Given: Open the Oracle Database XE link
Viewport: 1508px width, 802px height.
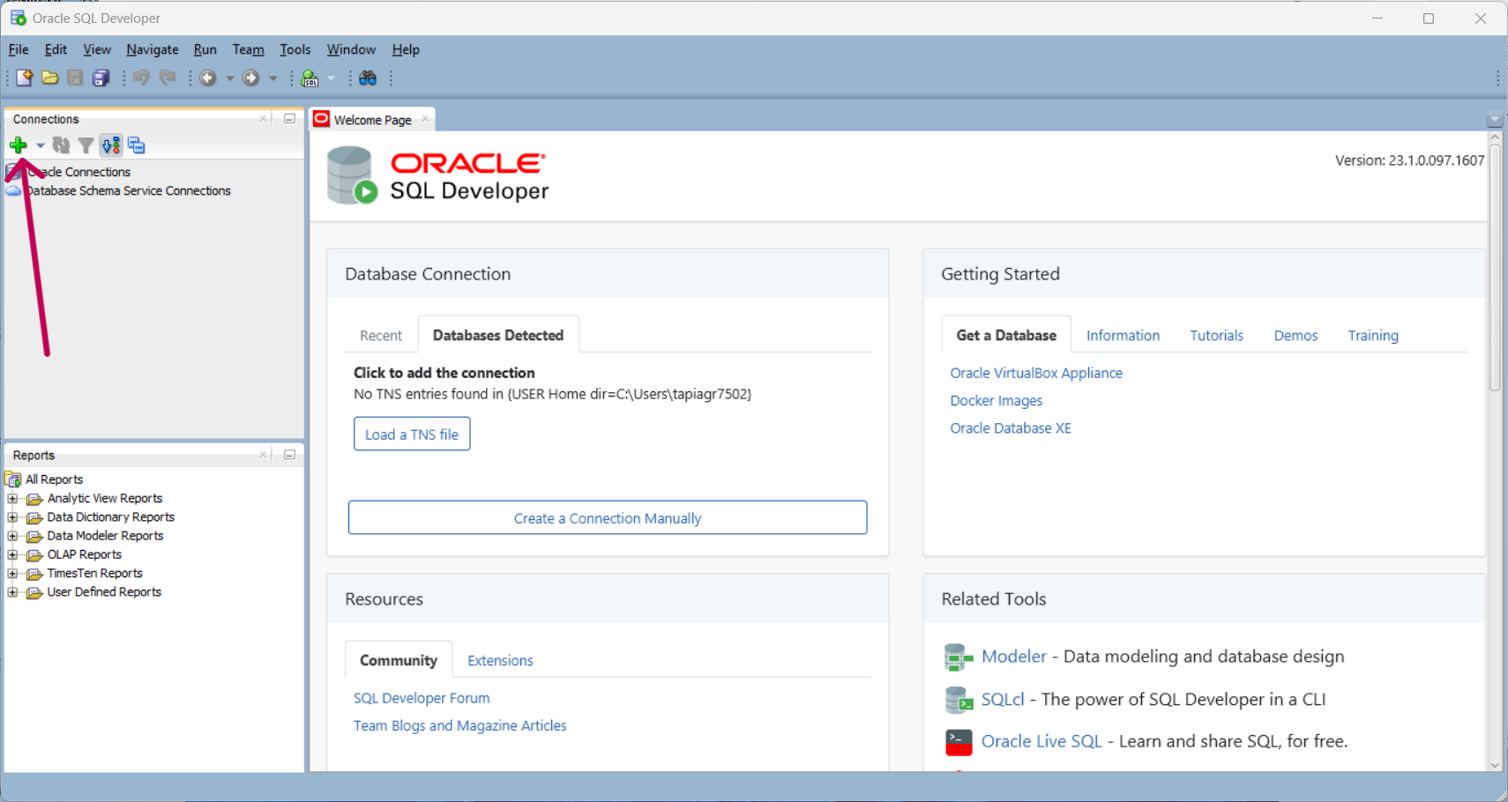Looking at the screenshot, I should 1011,428.
